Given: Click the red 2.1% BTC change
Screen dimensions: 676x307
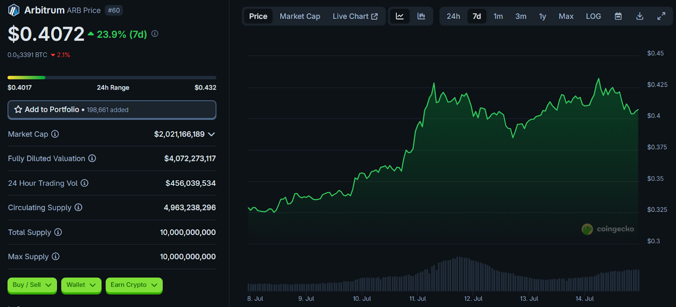Looking at the screenshot, I should click(63, 55).
